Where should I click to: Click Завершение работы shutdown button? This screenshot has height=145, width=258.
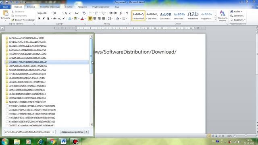coord(72,132)
